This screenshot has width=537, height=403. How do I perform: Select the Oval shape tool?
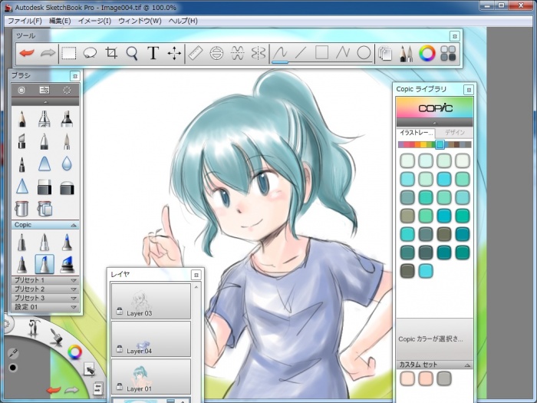coord(364,53)
